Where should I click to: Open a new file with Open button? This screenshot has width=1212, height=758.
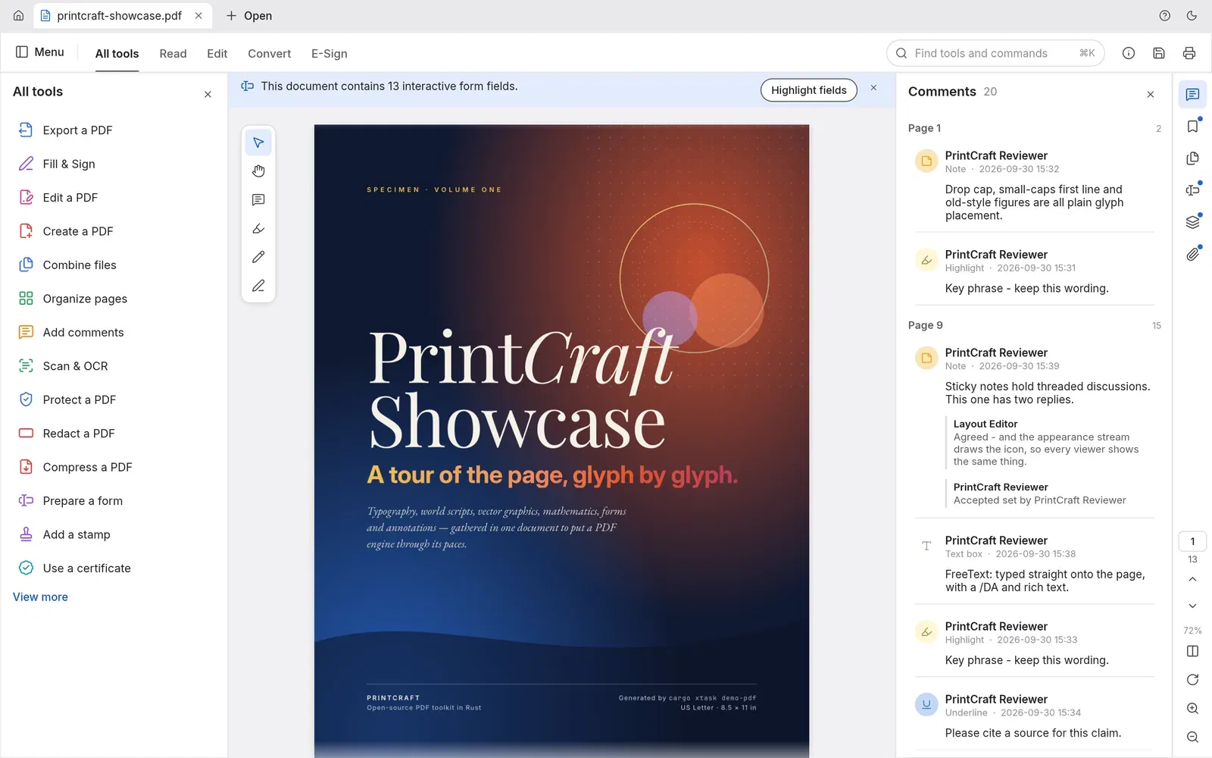coord(249,16)
